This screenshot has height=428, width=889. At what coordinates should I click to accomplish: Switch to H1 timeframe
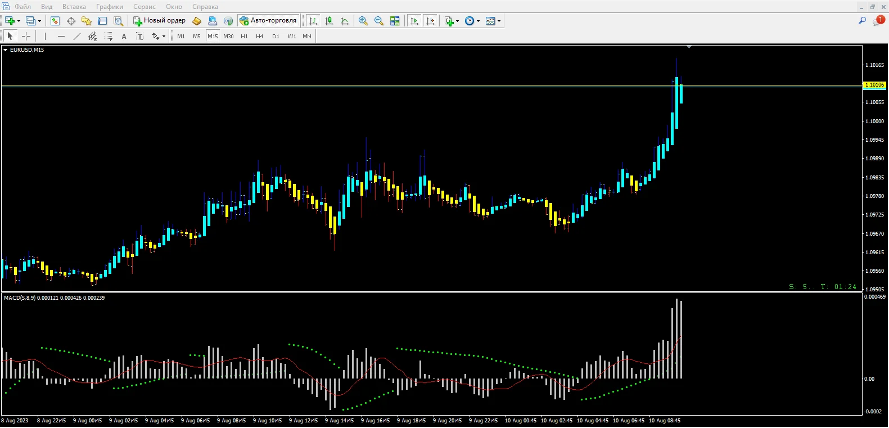coord(244,36)
